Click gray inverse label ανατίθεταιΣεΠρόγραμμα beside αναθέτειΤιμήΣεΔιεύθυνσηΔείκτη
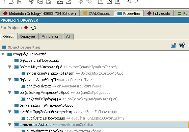 coord(98,112)
